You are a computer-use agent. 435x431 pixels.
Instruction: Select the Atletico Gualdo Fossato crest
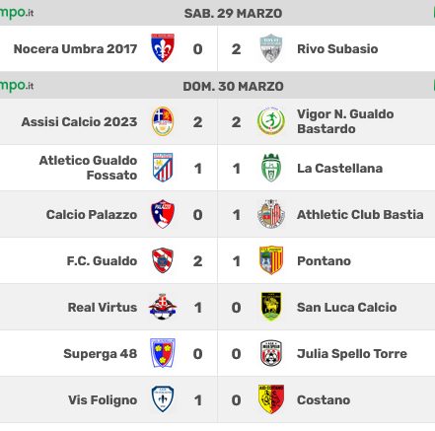[163, 168]
